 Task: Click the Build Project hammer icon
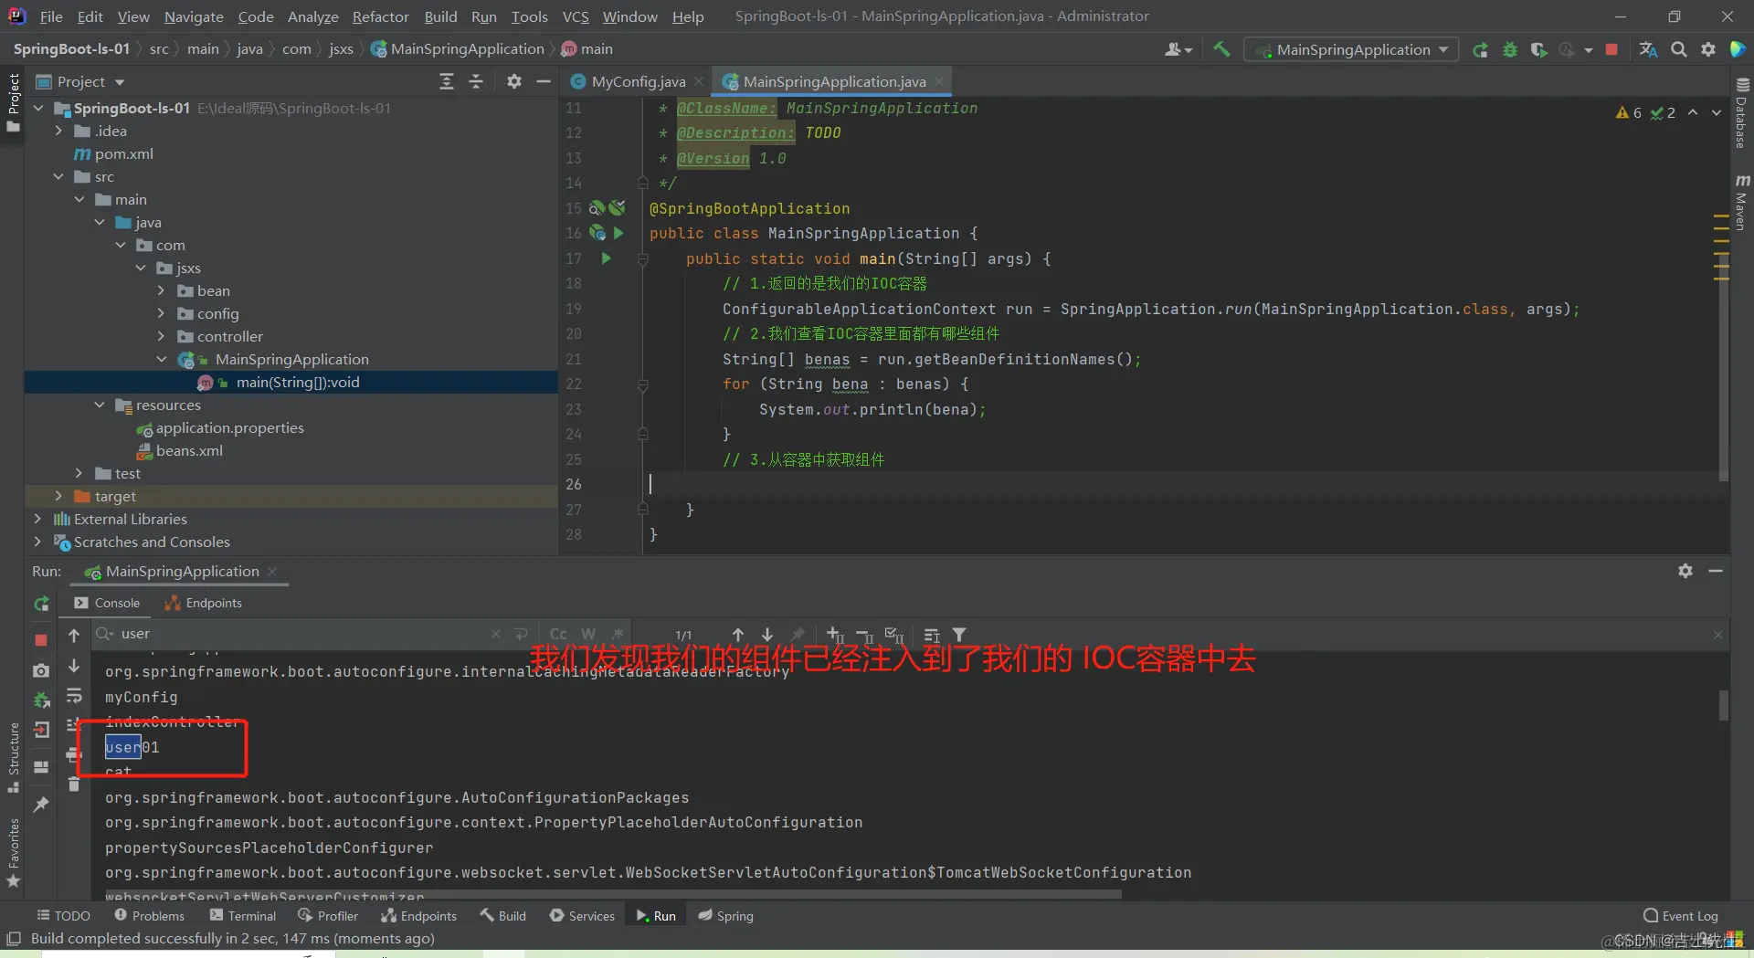click(1221, 49)
